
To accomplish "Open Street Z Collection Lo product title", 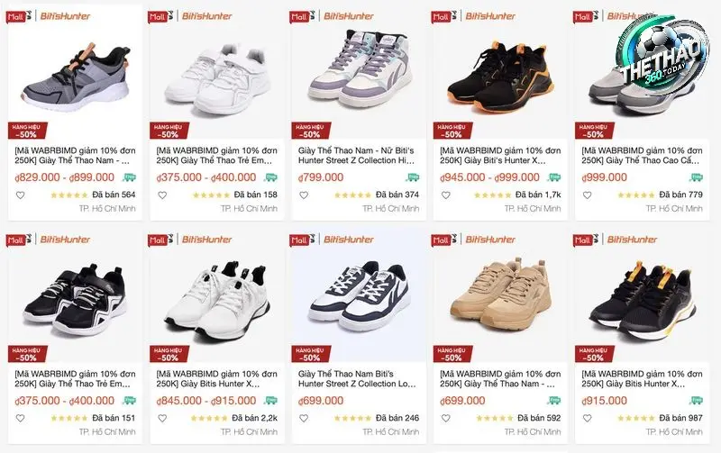I will [x=357, y=379].
